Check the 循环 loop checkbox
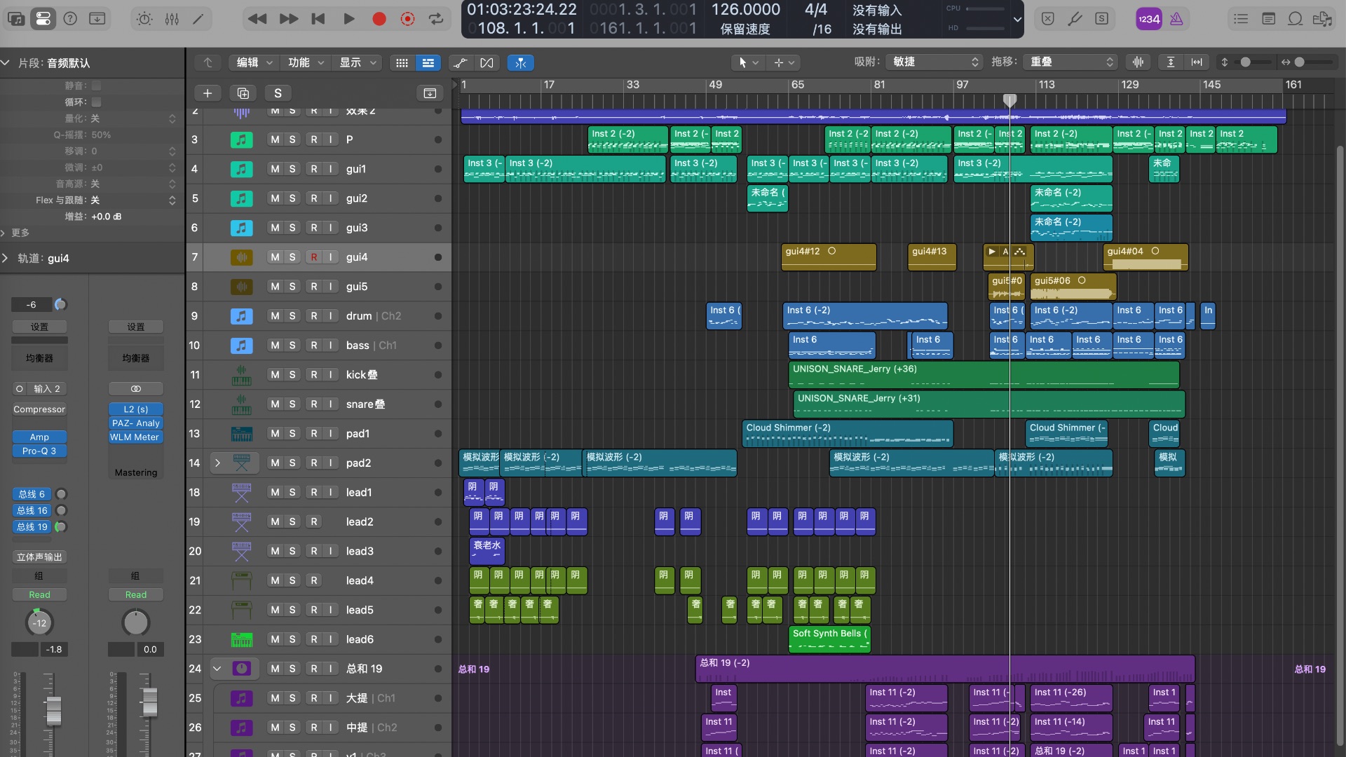Image resolution: width=1346 pixels, height=757 pixels. (97, 102)
